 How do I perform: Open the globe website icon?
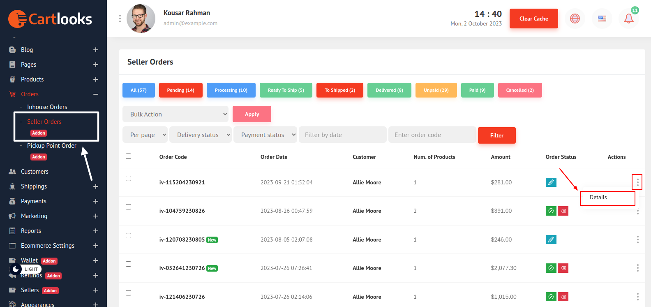575,19
